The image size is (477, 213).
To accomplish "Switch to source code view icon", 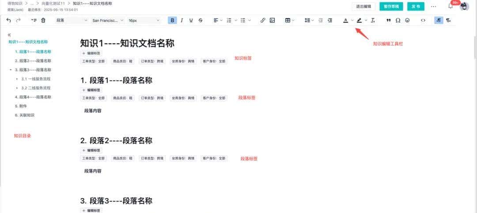I will 423,20.
